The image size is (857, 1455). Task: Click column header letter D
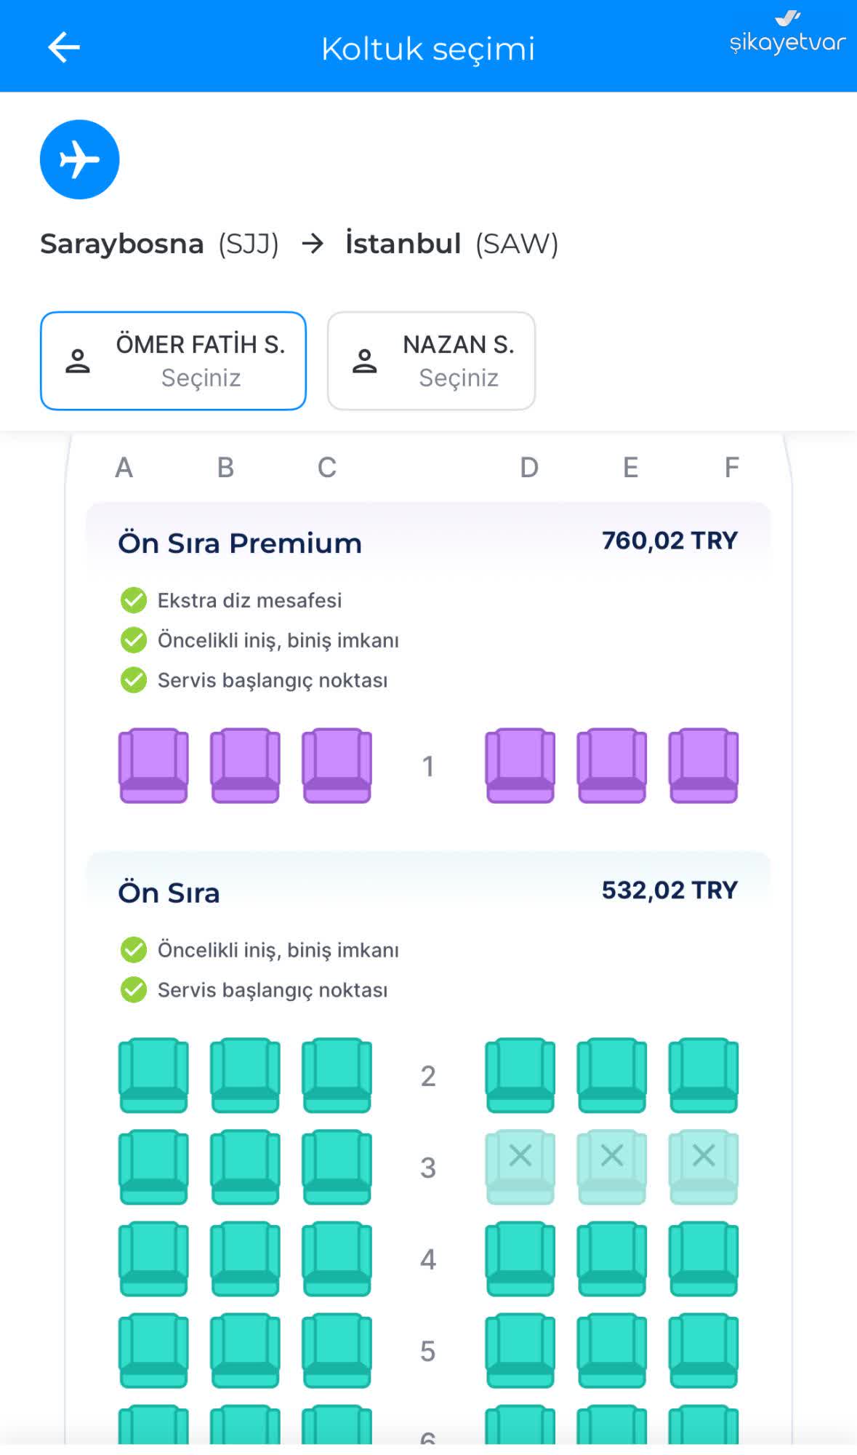pos(527,468)
